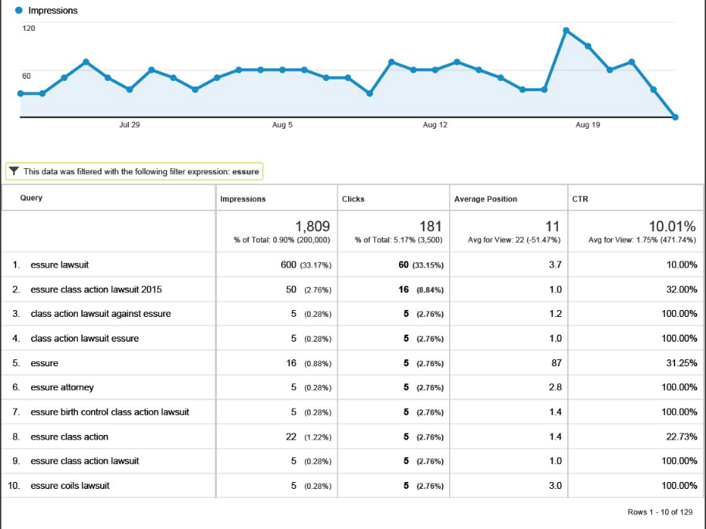Viewport: 706px width, 529px height.
Task: Click 'essure class action lawsuit 2015' query
Action: click(x=96, y=289)
